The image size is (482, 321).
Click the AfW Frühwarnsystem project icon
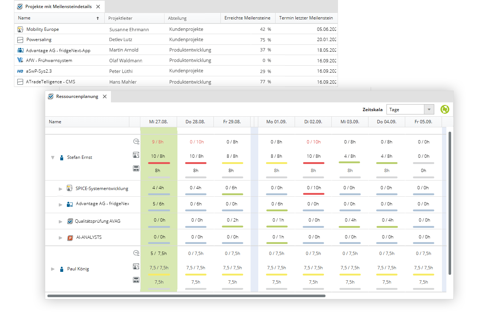pyautogui.click(x=20, y=60)
